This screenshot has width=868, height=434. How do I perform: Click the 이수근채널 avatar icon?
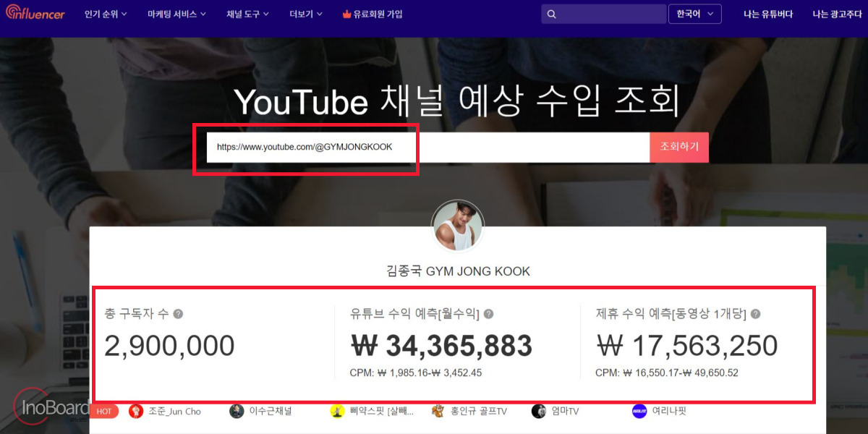237,411
